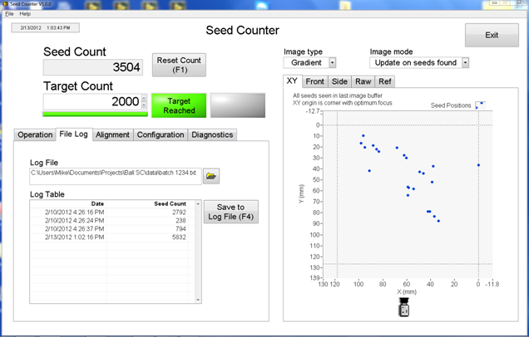The image size is (529, 337).
Task: Open the File menu
Action: (9, 14)
